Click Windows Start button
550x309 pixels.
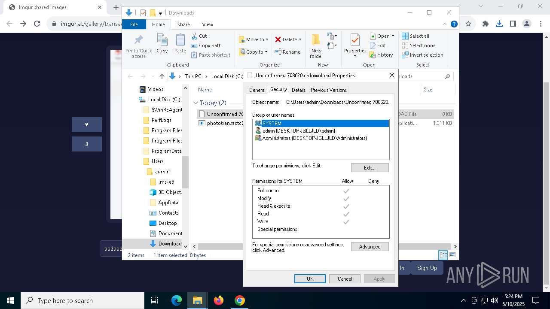[x=10, y=300]
